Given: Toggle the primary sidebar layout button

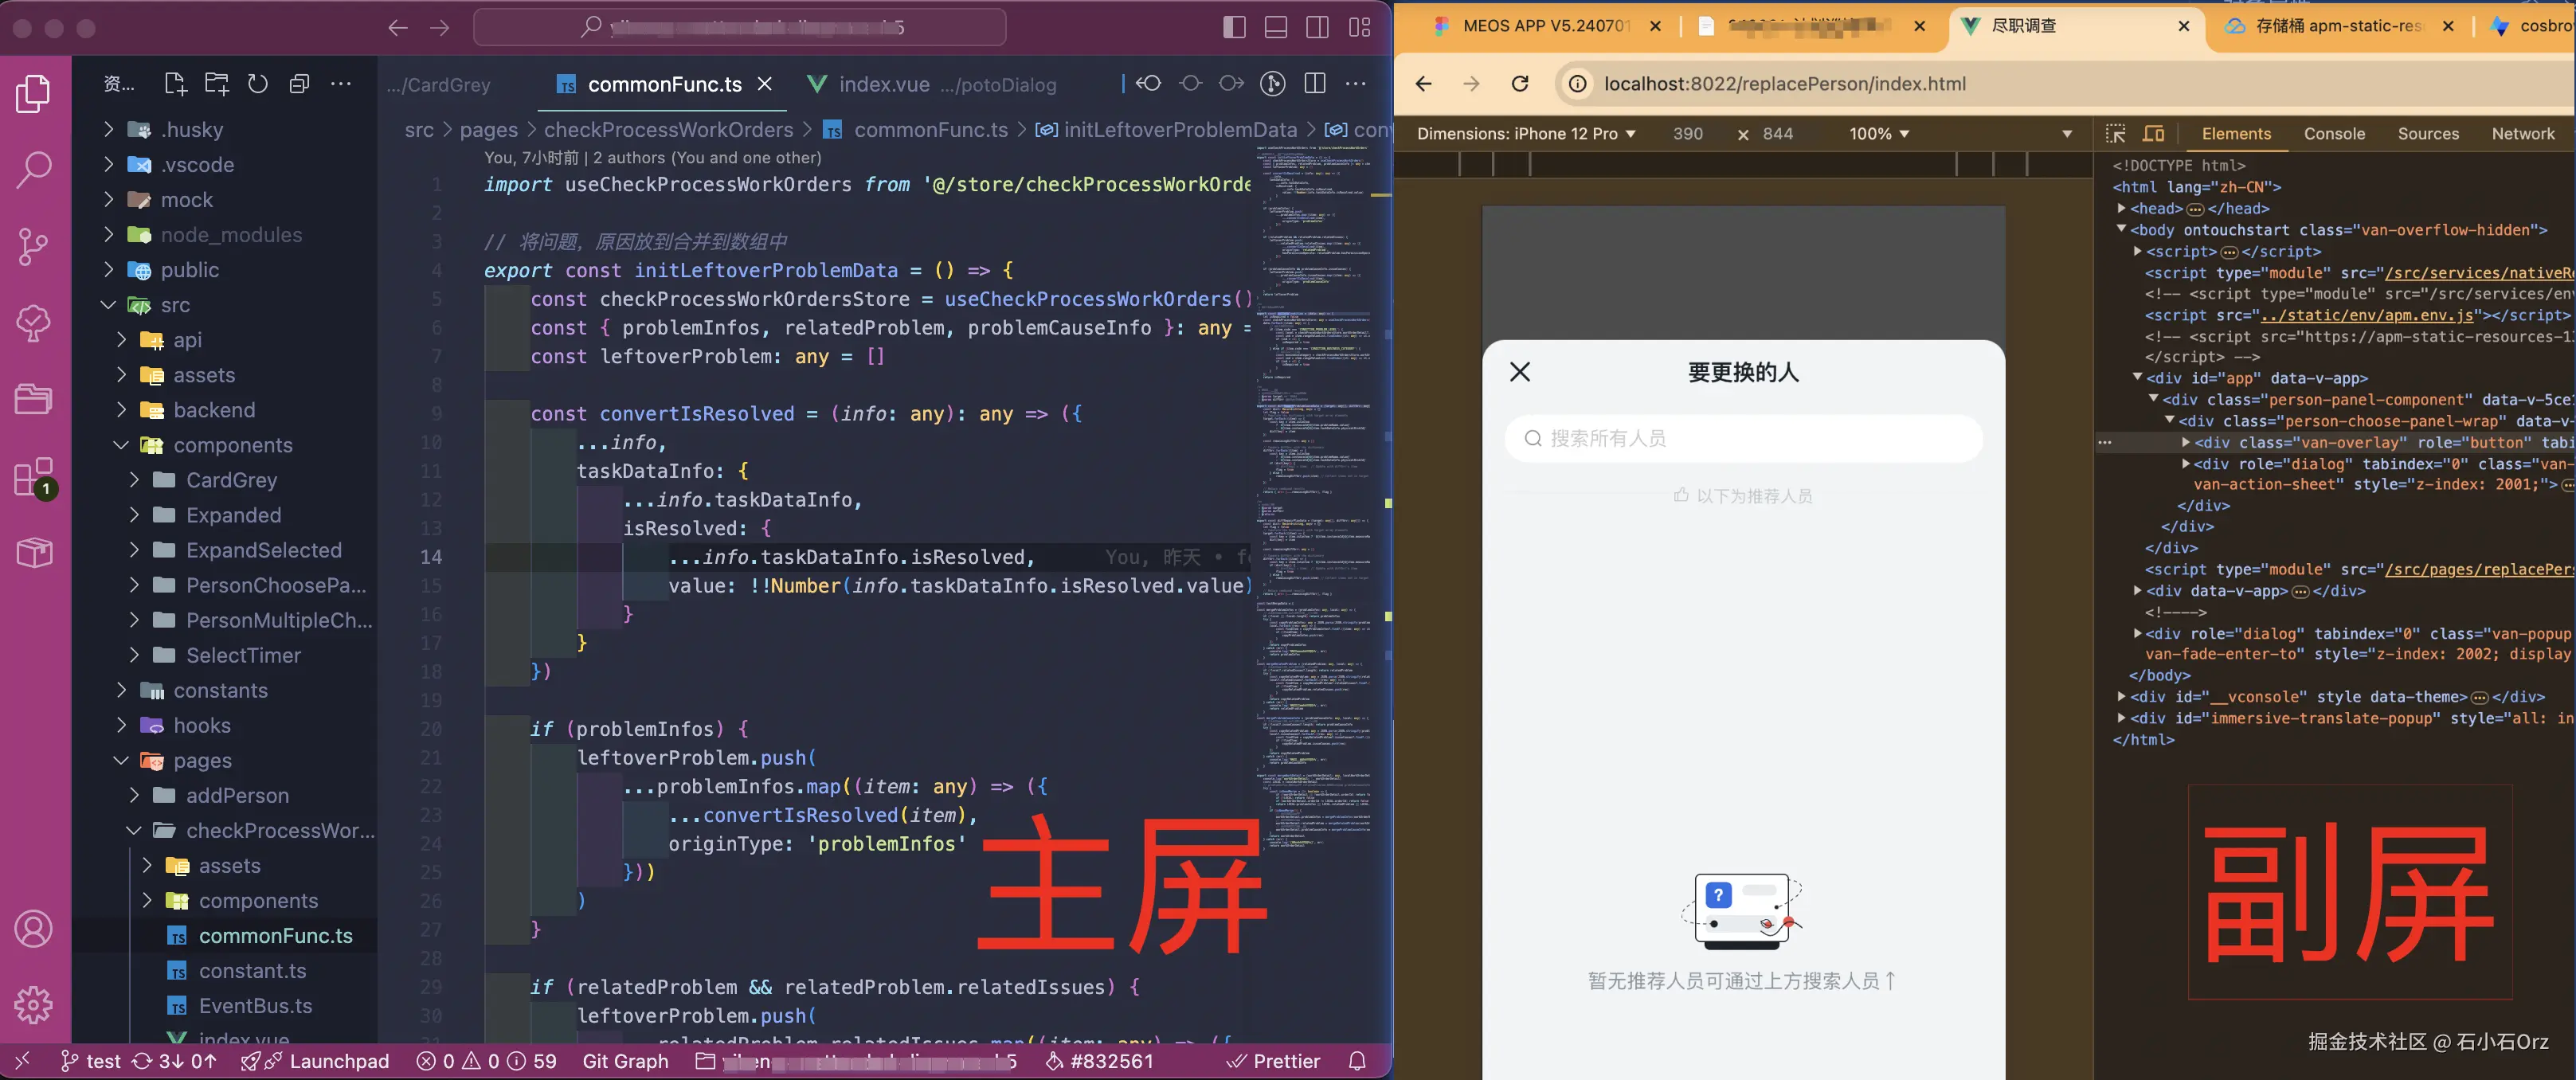Looking at the screenshot, I should 1234,27.
